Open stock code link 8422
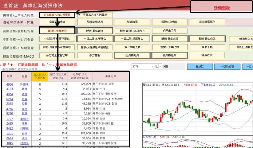 [x=10, y=128]
